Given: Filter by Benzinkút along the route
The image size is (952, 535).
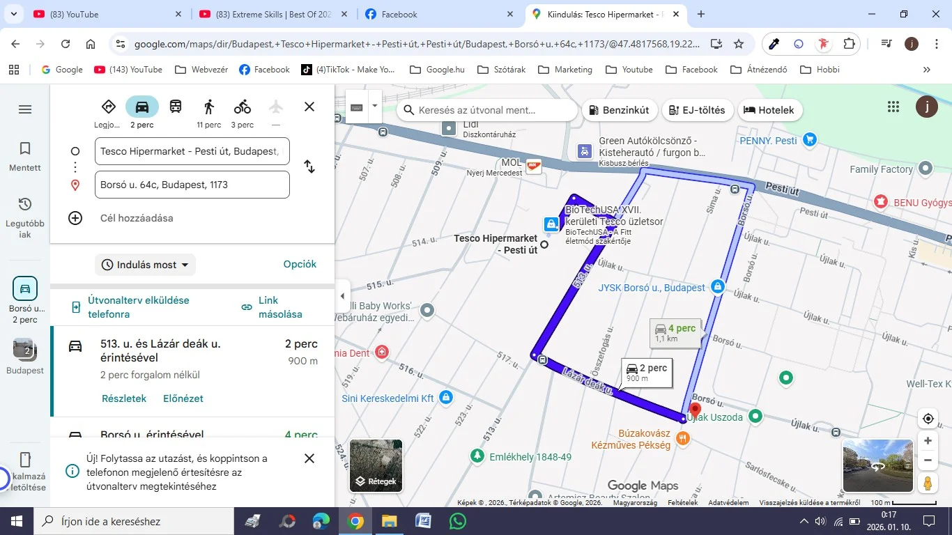Looking at the screenshot, I should (619, 110).
